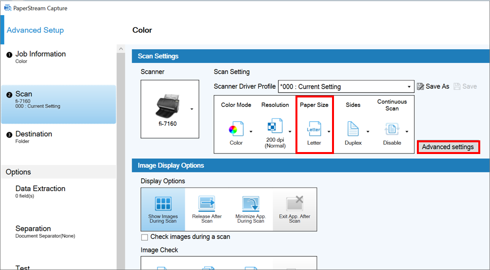Select Exit App. After Scan option
Screen dimensions: 490x270
(x=294, y=210)
